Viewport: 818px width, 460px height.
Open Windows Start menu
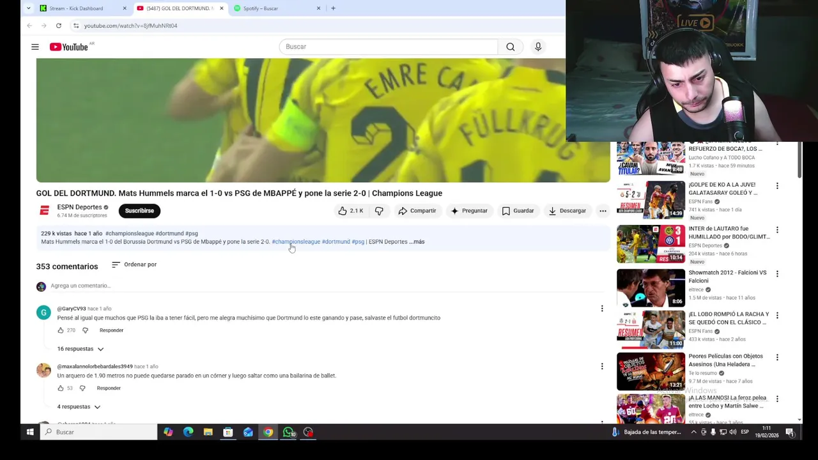30,432
